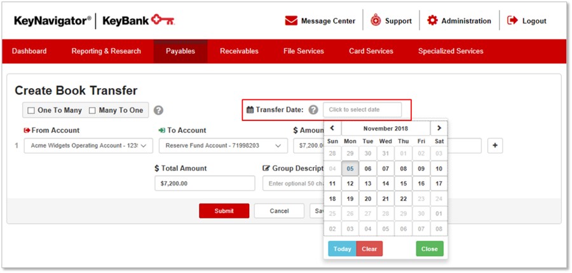Select November 08 in calendar
572x273 pixels.
click(403, 168)
